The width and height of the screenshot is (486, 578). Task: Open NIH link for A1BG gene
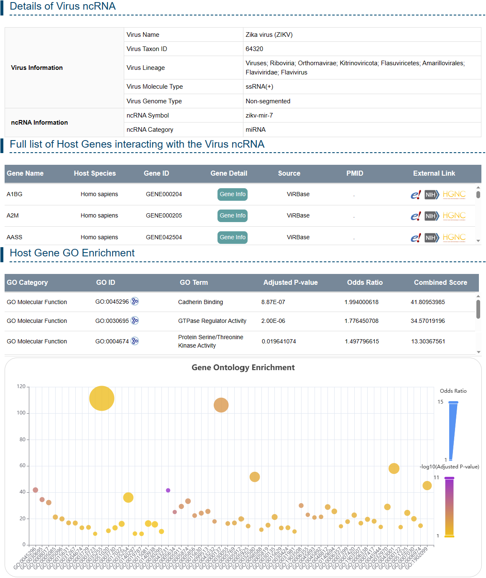pyautogui.click(x=431, y=195)
